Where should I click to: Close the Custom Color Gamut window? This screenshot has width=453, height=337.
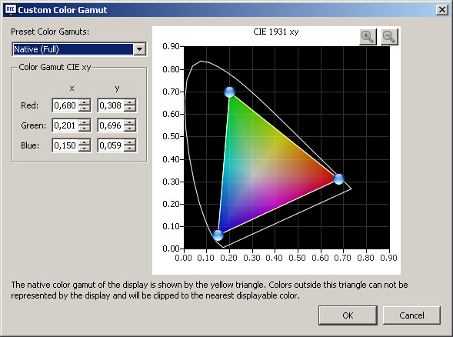[442, 10]
